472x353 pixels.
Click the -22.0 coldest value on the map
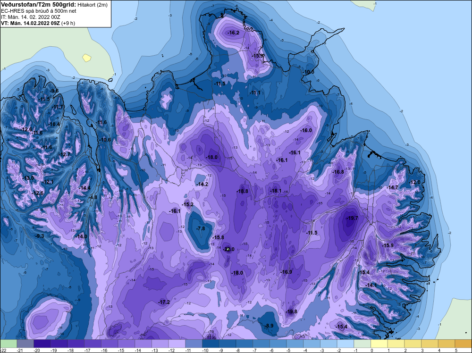point(228,249)
